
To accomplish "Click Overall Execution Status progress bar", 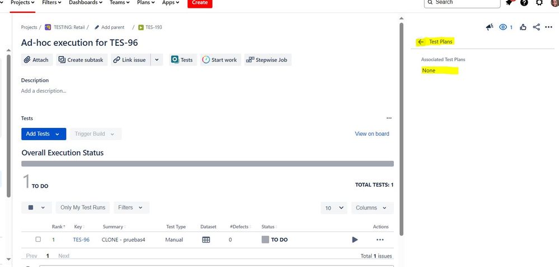I will point(208,164).
